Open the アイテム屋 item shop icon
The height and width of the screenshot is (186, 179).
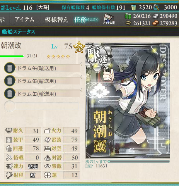[109, 19]
